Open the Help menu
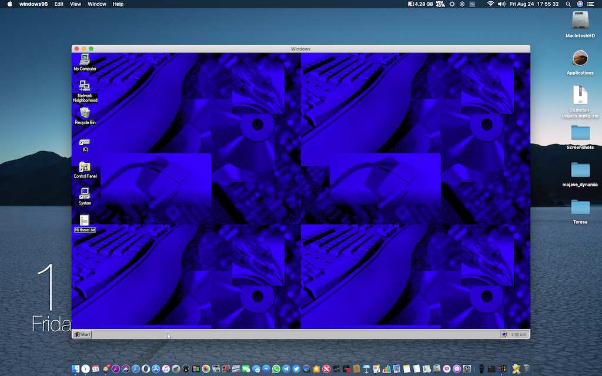The image size is (602, 376). click(118, 4)
